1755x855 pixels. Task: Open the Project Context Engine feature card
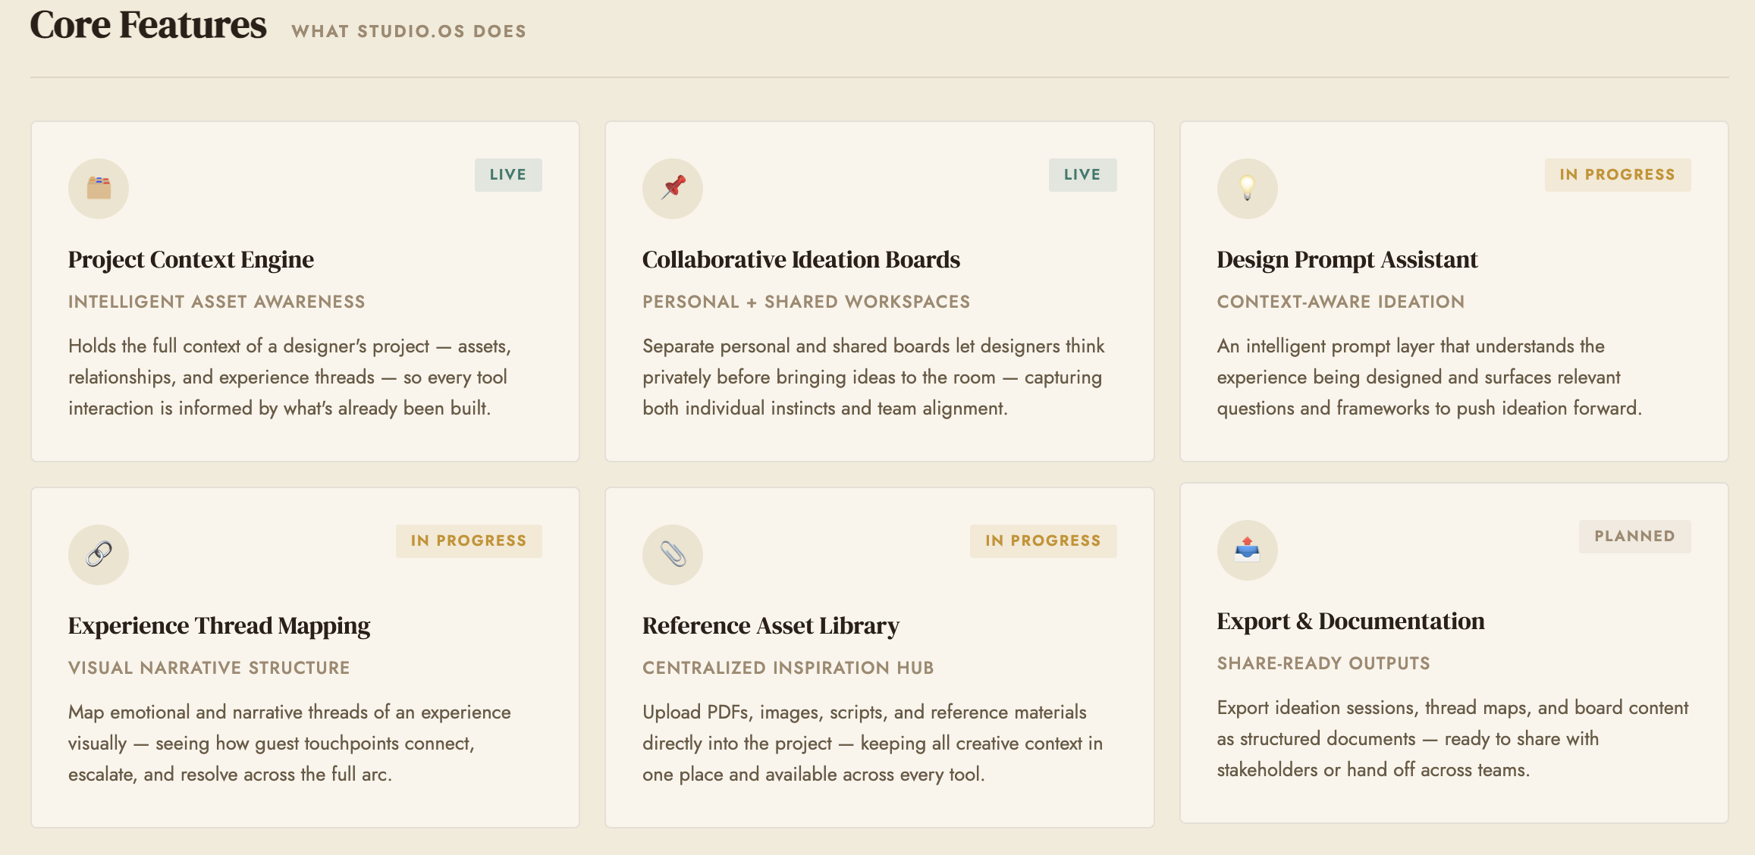point(190,259)
